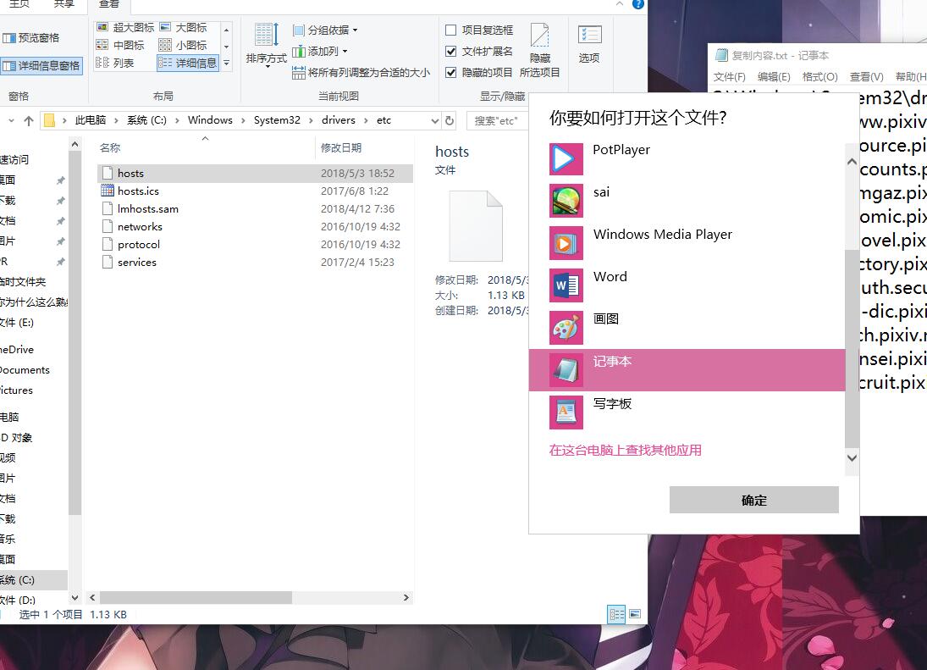This screenshot has width=927, height=670.
Task: Sort by 修改日期 column header
Action: pyautogui.click(x=341, y=148)
